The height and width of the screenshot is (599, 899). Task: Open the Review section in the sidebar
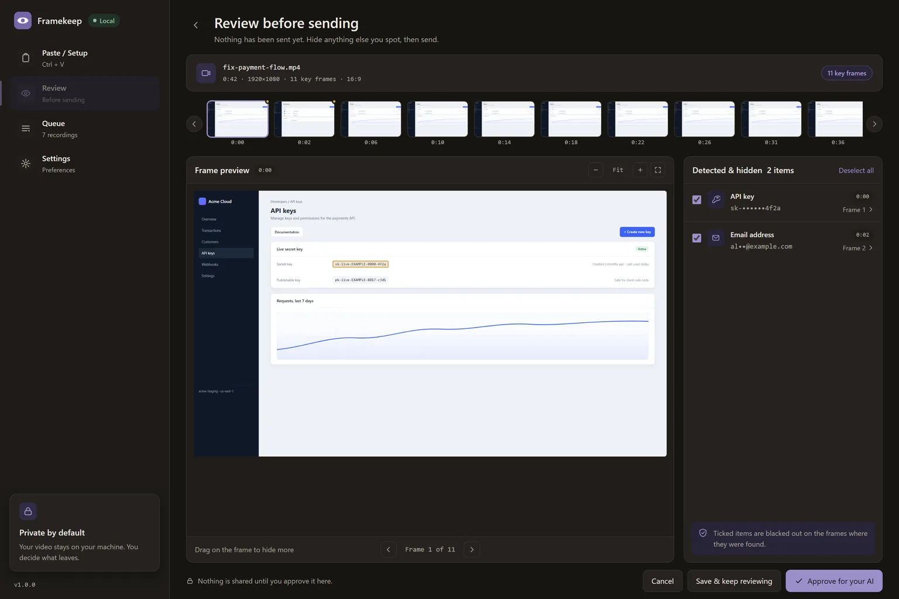click(x=84, y=94)
